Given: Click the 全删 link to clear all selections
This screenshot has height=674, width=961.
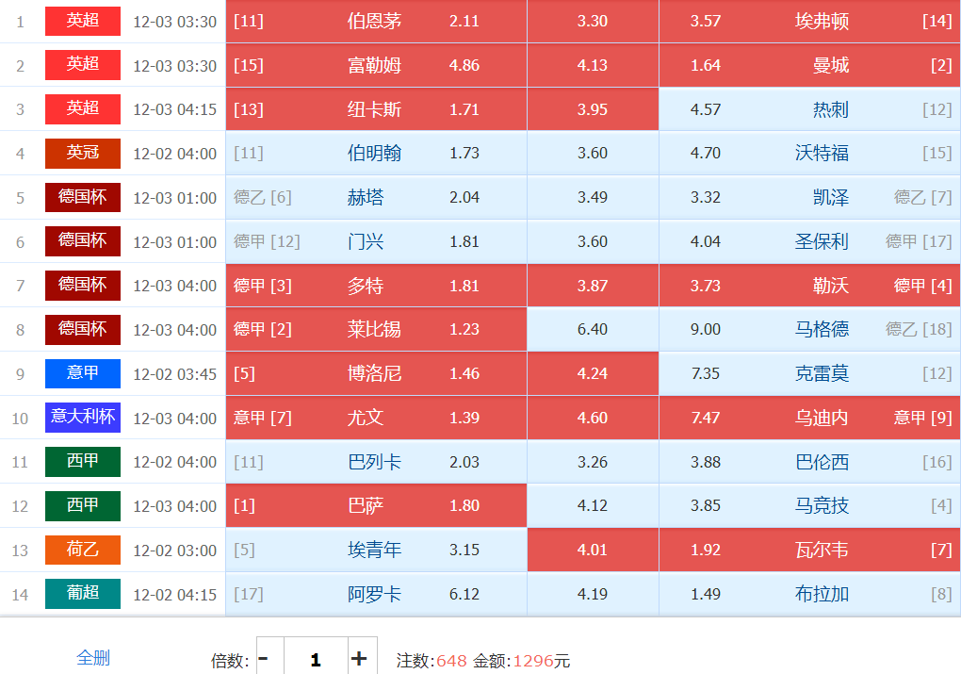Looking at the screenshot, I should pos(93,658).
